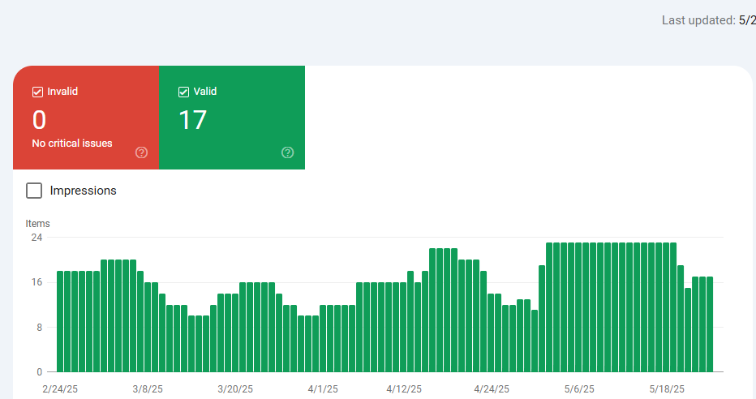Click the 4/1/25 date axis label
Screen dimensions: 756x399
323,388
